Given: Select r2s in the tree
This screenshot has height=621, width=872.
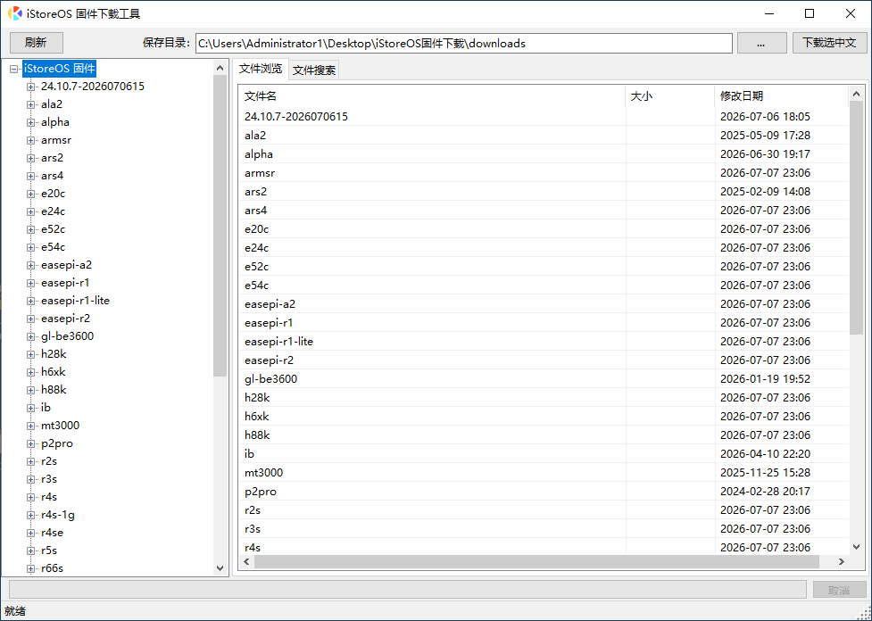Looking at the screenshot, I should pyautogui.click(x=49, y=461).
